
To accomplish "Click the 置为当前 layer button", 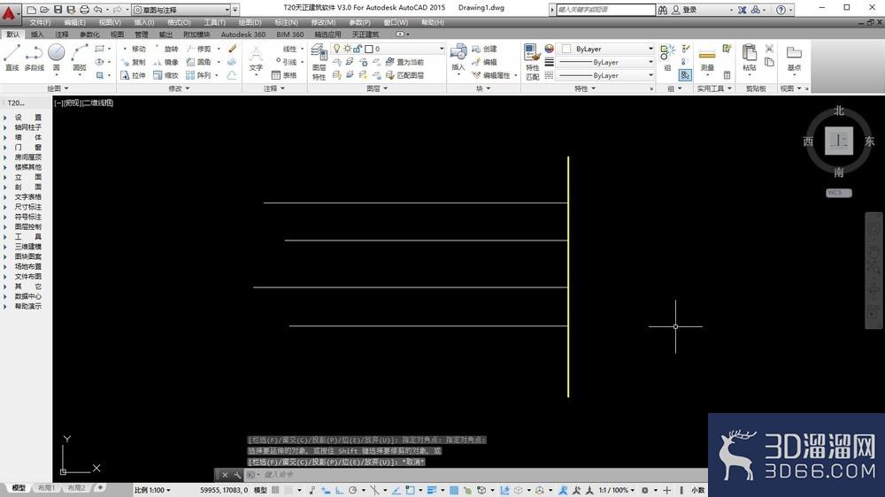I will (404, 62).
